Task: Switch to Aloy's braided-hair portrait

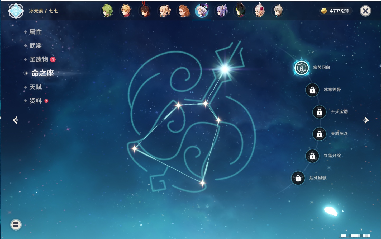Action: 183,11
